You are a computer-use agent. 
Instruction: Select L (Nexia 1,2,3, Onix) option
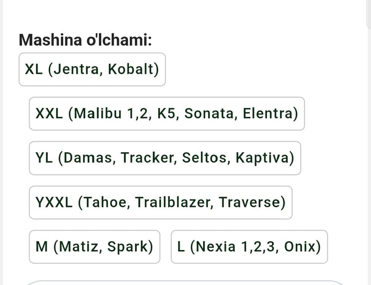click(249, 247)
